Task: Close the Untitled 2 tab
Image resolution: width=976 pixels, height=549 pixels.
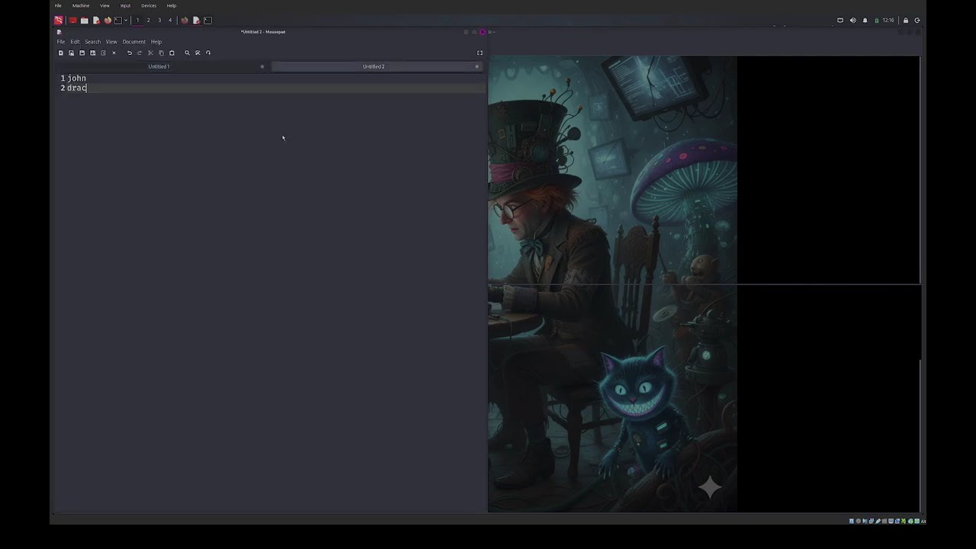Action: pos(477,66)
